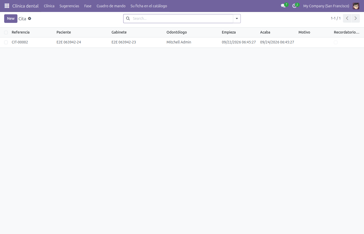
Task: Expand the search filter options dropdown
Action: point(237,18)
